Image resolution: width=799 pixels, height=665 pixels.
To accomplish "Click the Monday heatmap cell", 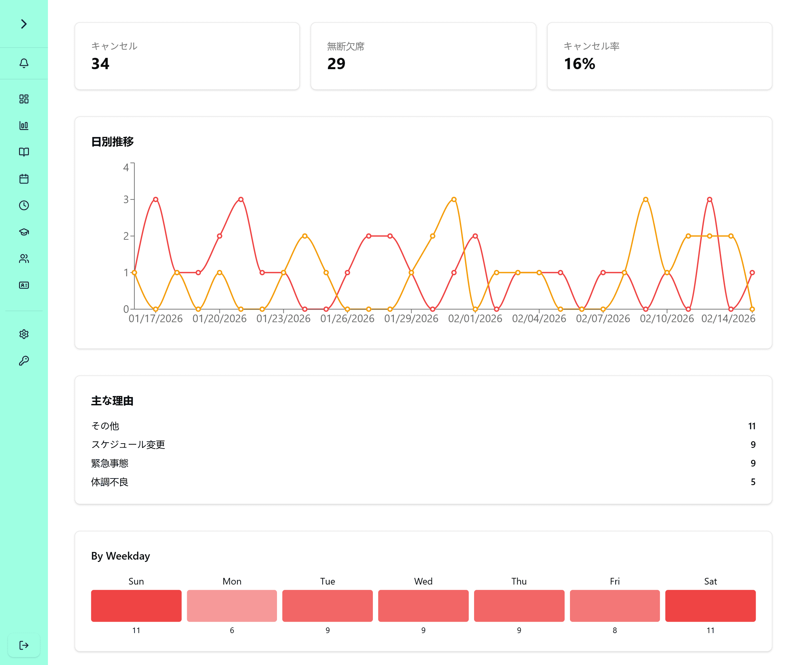I will click(232, 605).
